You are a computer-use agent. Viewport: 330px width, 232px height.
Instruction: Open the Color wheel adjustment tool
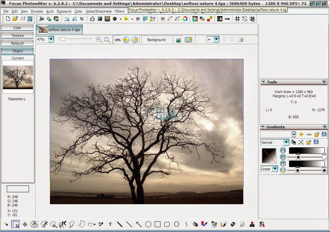pos(186,19)
